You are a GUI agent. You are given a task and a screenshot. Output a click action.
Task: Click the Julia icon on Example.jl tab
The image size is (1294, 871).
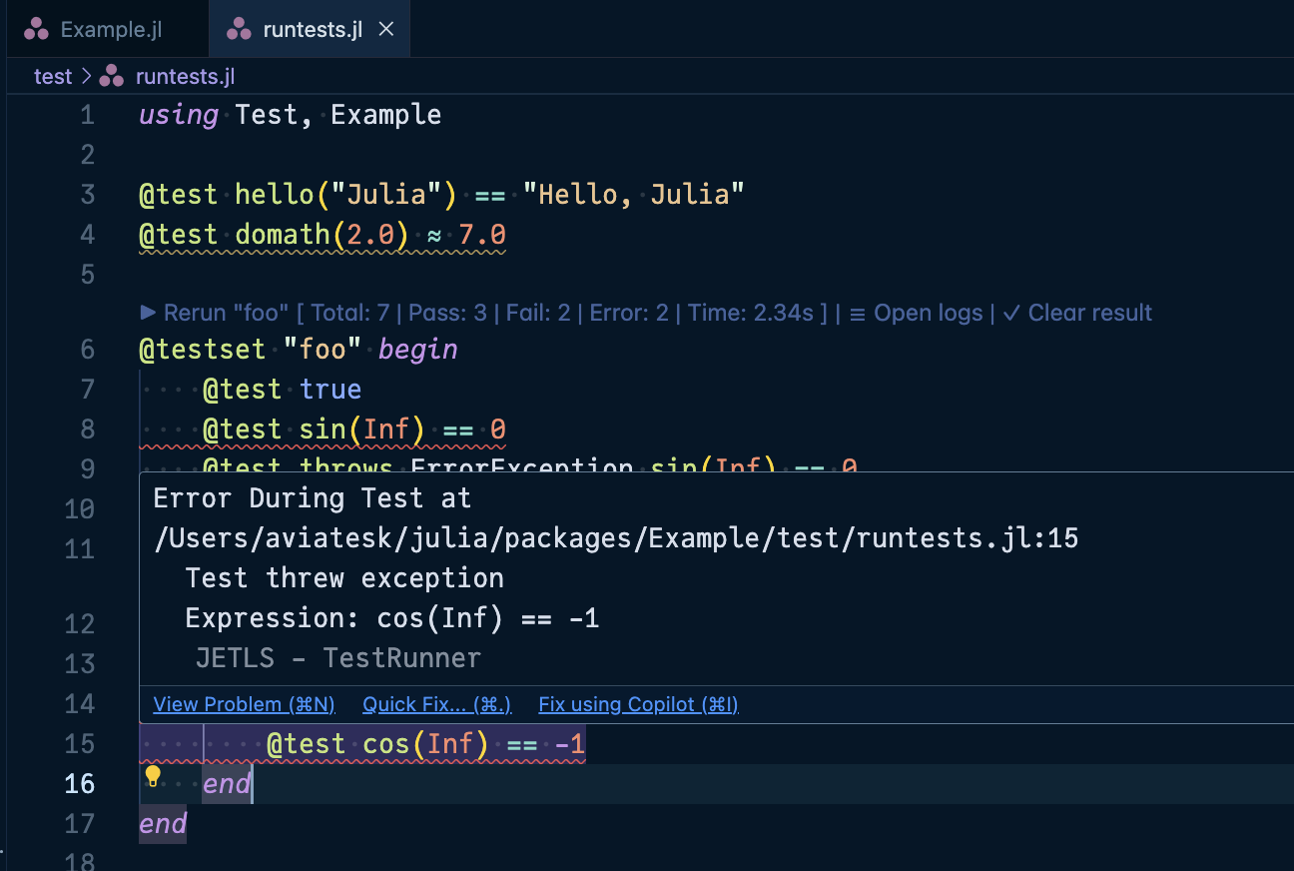tap(37, 29)
